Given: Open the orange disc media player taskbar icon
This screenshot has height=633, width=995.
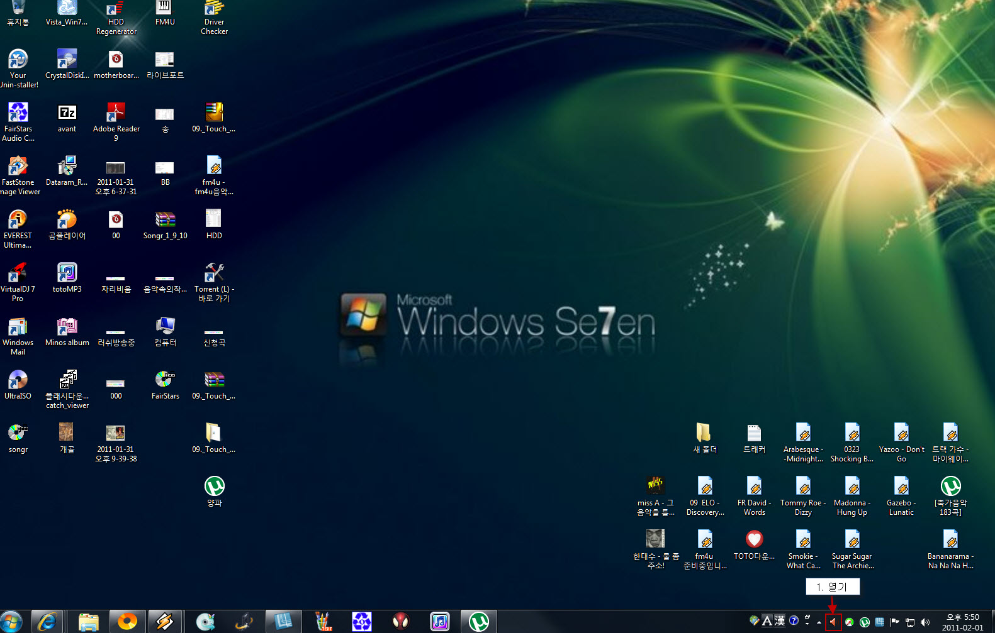Looking at the screenshot, I should pyautogui.click(x=127, y=622).
